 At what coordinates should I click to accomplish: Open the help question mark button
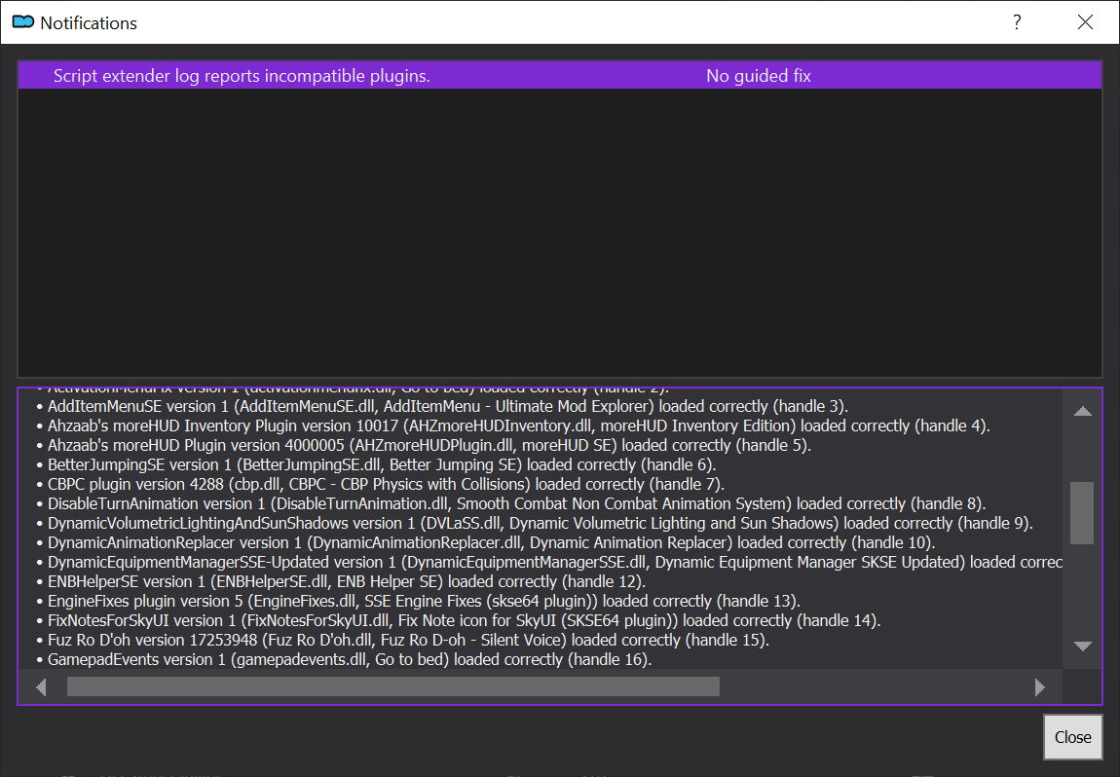click(x=1017, y=22)
